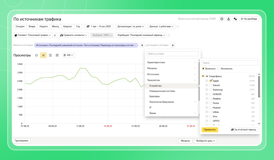Select the line chart view
274x160 pixels.
coord(43,55)
